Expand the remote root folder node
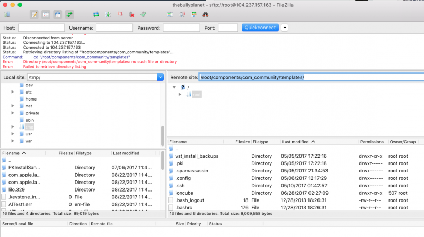Image resolution: width=424 pixels, height=237 pixels. coord(180,95)
